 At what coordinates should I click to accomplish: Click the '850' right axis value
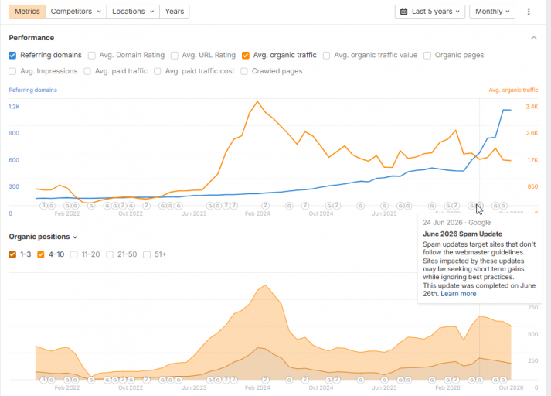[x=532, y=186]
